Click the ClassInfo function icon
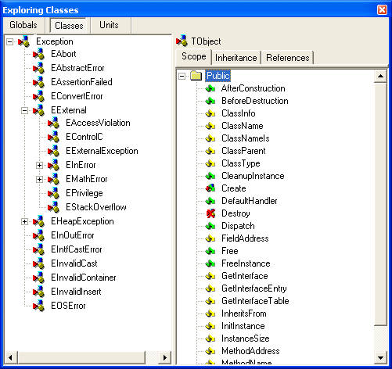Image resolution: width=392 pixels, height=369 pixels. (x=210, y=113)
